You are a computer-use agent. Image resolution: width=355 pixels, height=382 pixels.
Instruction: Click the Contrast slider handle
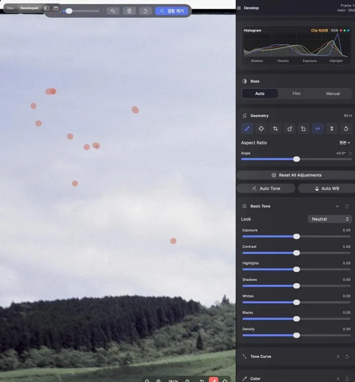point(297,253)
